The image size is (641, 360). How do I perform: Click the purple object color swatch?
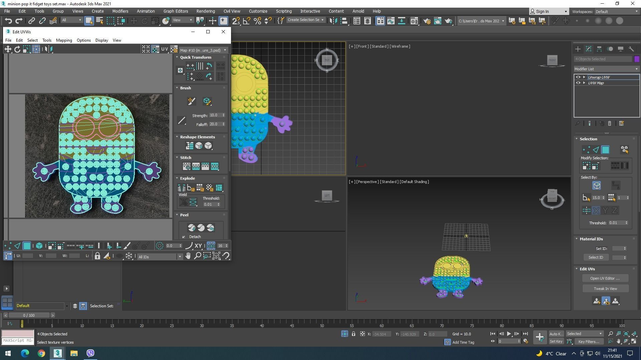(x=636, y=59)
